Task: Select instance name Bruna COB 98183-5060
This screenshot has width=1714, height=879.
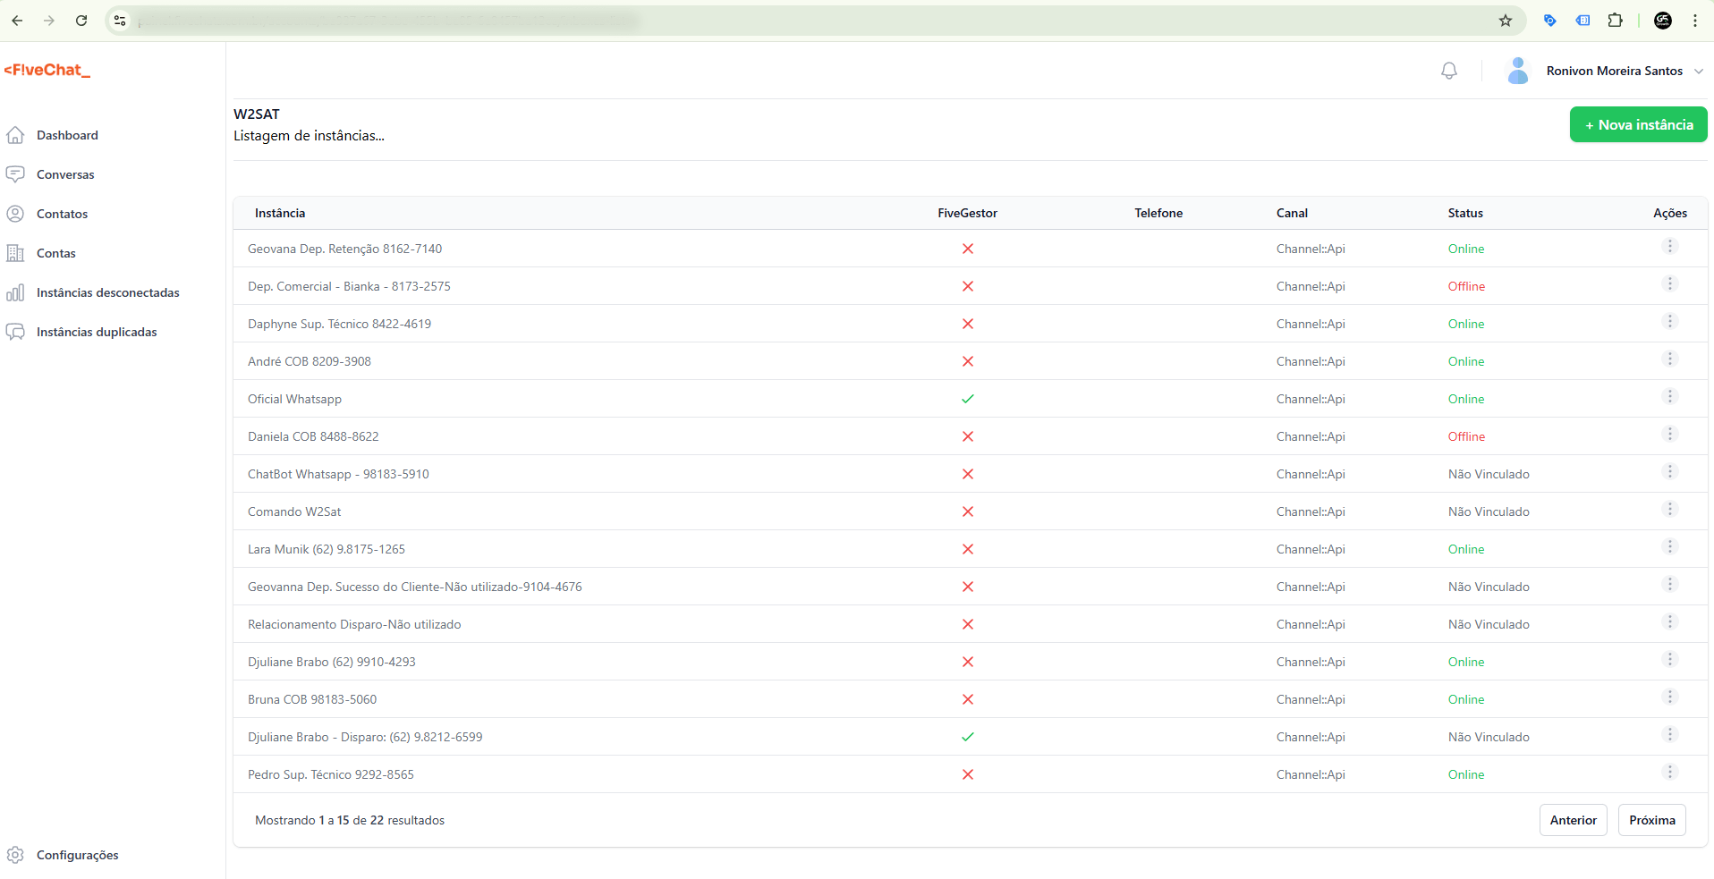Action: point(312,699)
